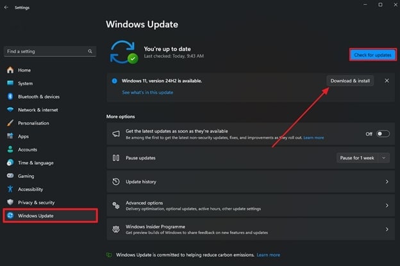This screenshot has width=400, height=266.
Task: Click the back arrow in Settings
Action: [x=6, y=8]
